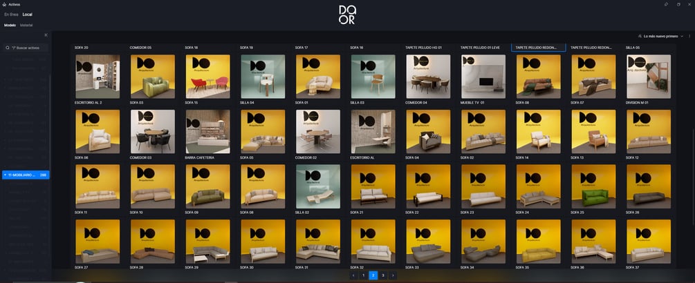This screenshot has width=695, height=283.
Task: Select the Modelo tab
Action: (x=10, y=26)
